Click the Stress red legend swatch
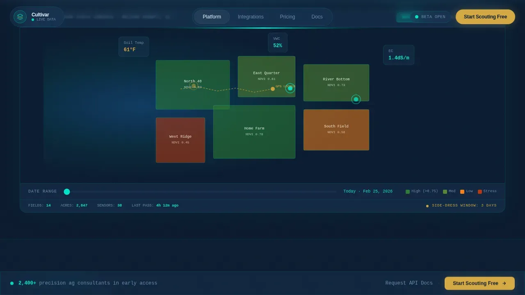 pos(480,192)
